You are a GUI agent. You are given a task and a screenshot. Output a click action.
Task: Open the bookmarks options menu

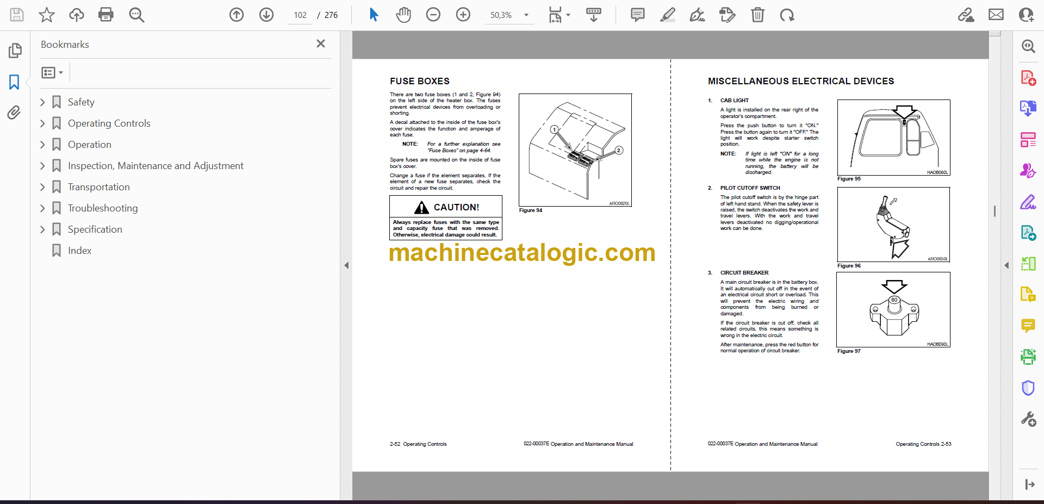(x=52, y=72)
